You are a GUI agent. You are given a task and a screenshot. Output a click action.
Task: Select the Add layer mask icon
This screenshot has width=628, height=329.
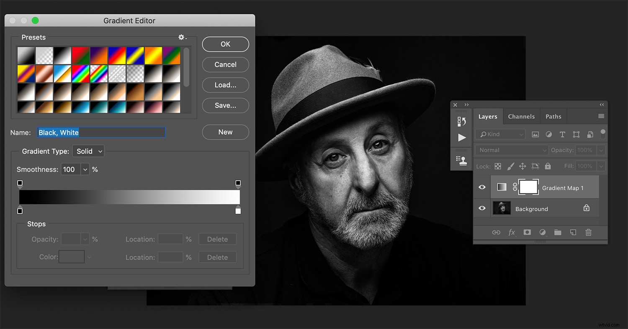click(x=527, y=232)
